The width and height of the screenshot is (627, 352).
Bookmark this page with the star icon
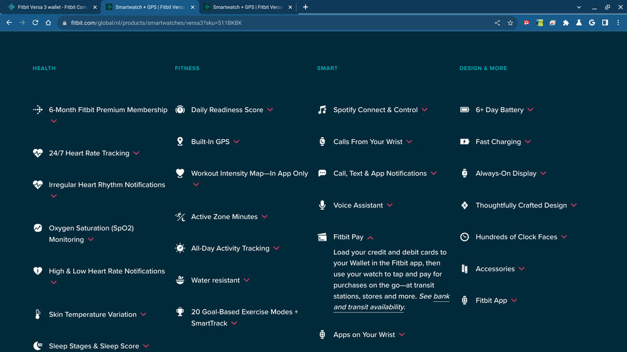click(510, 23)
